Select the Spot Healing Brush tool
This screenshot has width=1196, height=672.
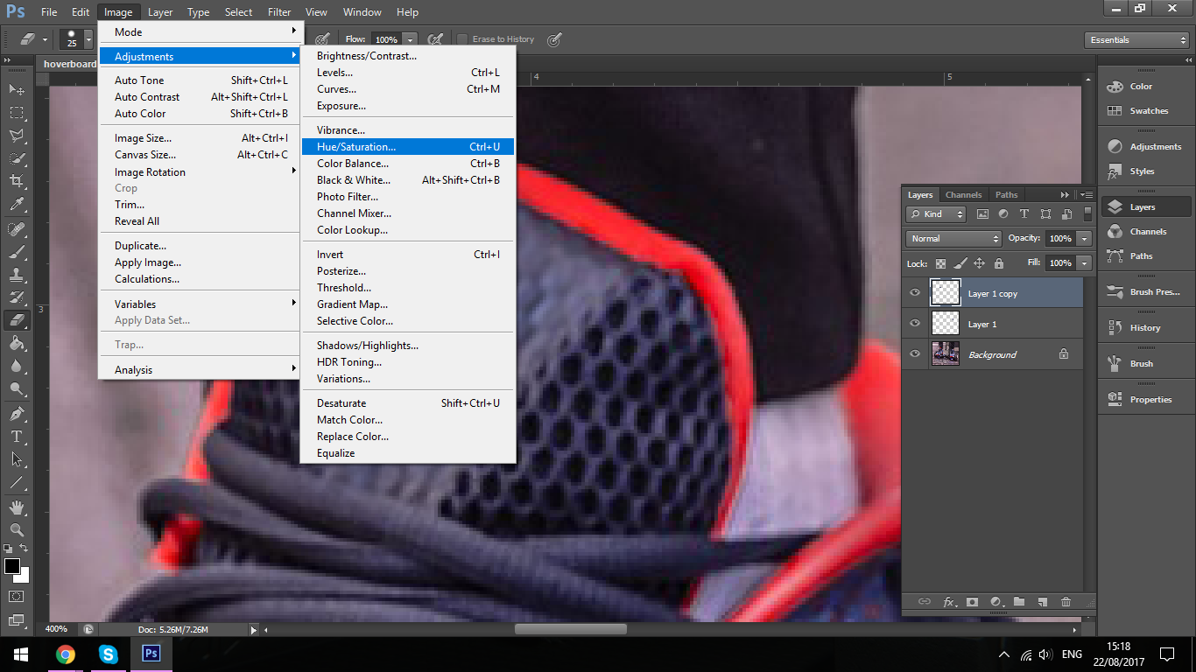click(x=17, y=228)
